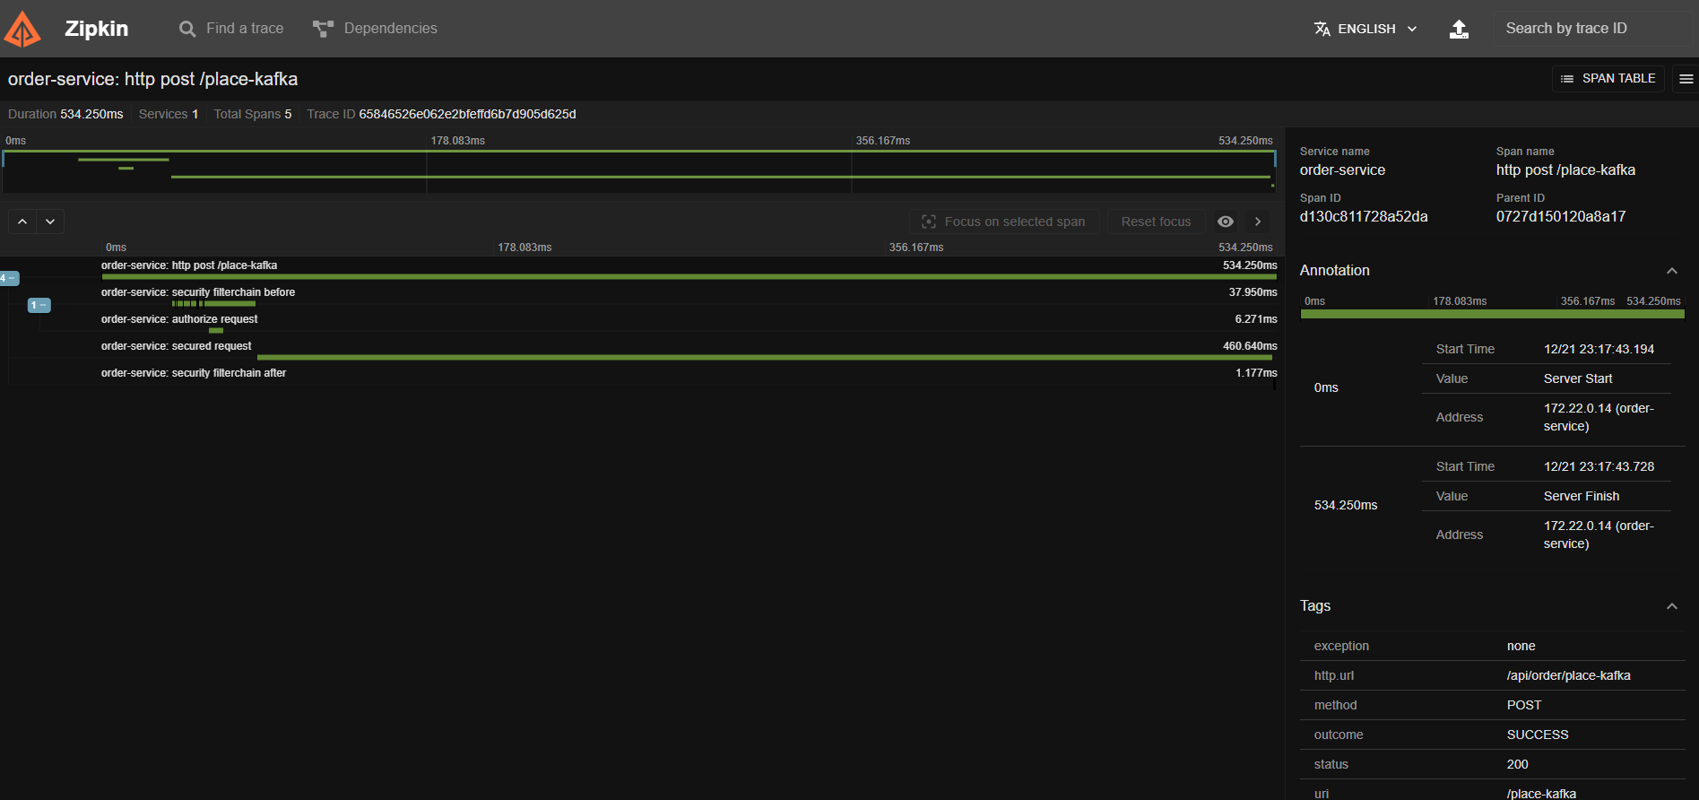Click the start time 12/21 23:17:43.194
Image resolution: width=1699 pixels, height=800 pixels.
(1599, 349)
